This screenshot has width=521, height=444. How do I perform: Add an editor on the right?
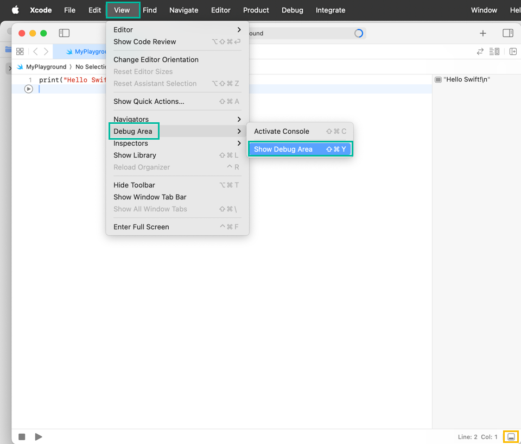tap(513, 51)
